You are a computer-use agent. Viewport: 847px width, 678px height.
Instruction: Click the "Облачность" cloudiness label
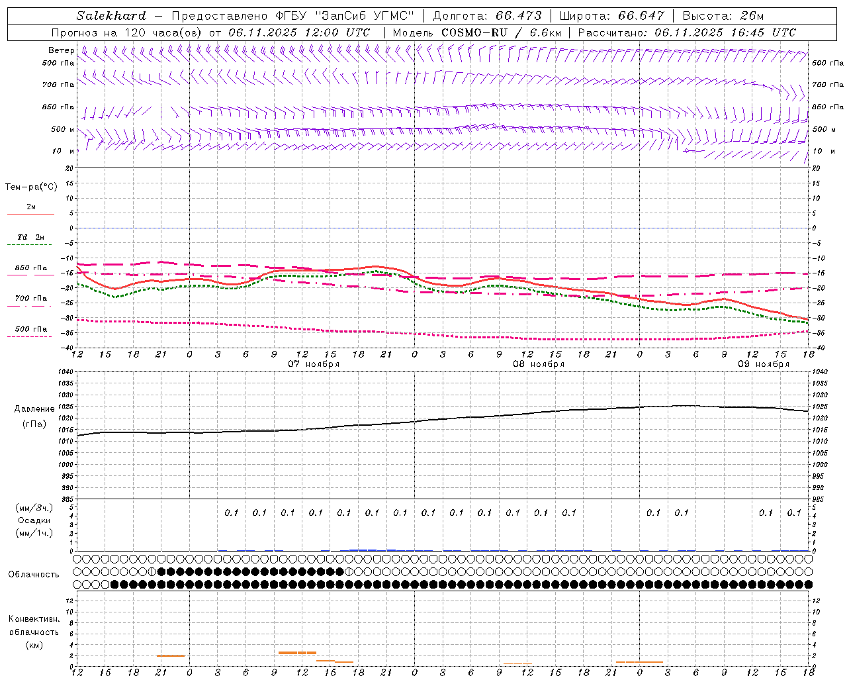(34, 575)
